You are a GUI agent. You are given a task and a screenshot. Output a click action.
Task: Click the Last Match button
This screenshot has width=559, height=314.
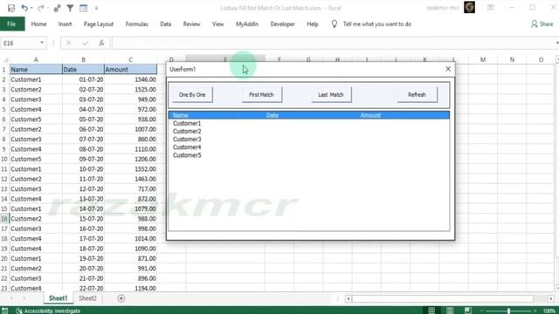331,95
